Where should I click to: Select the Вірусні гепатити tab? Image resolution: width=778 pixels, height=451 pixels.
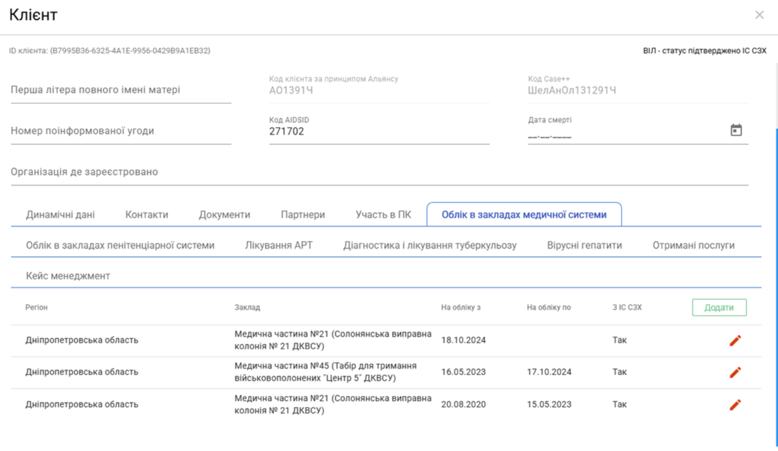click(585, 245)
